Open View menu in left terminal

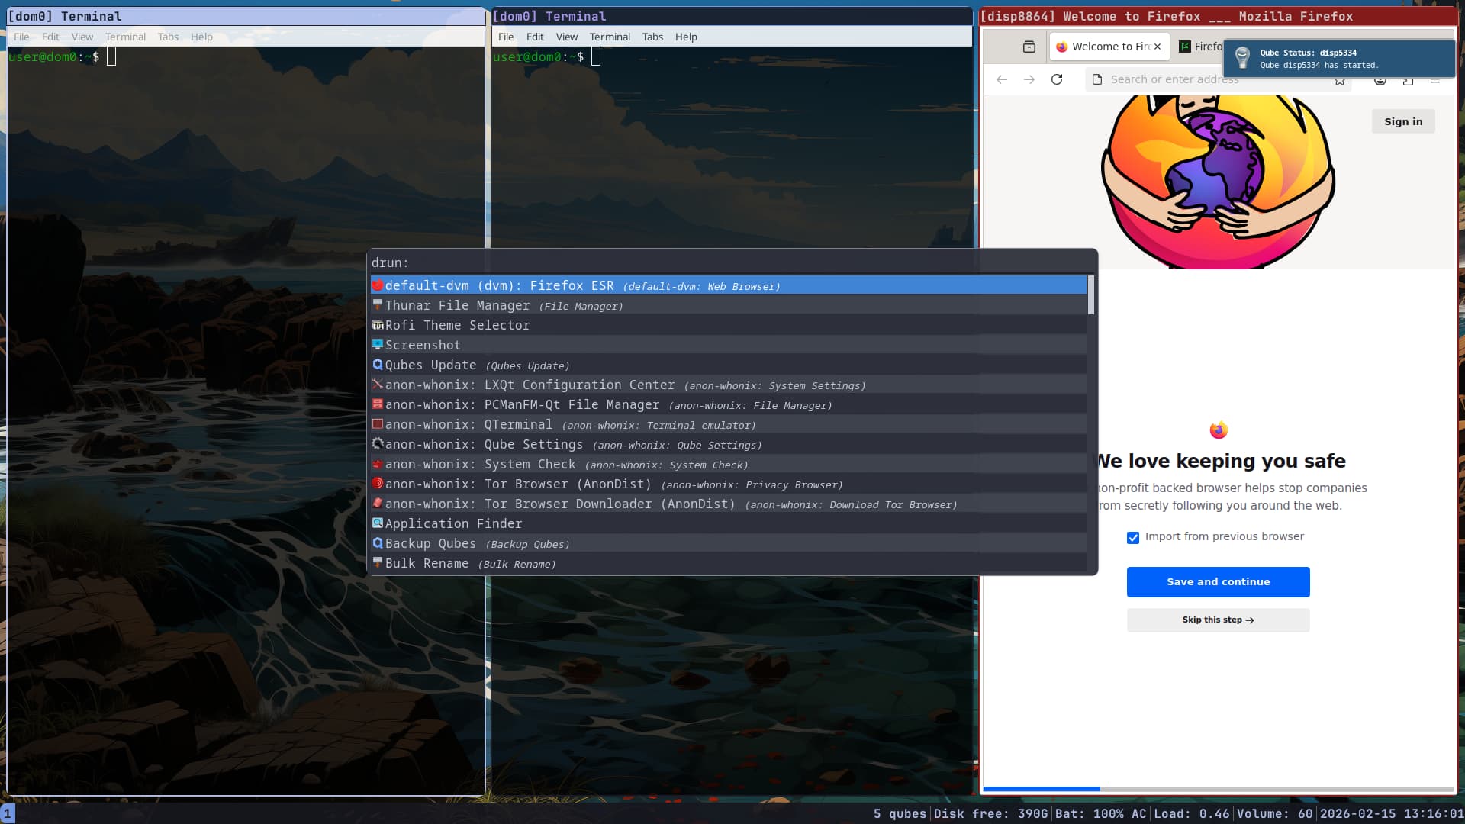(82, 37)
